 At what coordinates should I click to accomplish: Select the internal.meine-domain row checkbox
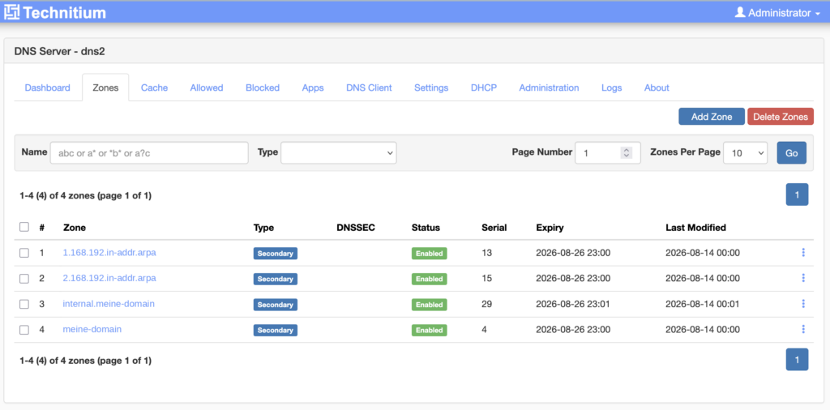(24, 304)
